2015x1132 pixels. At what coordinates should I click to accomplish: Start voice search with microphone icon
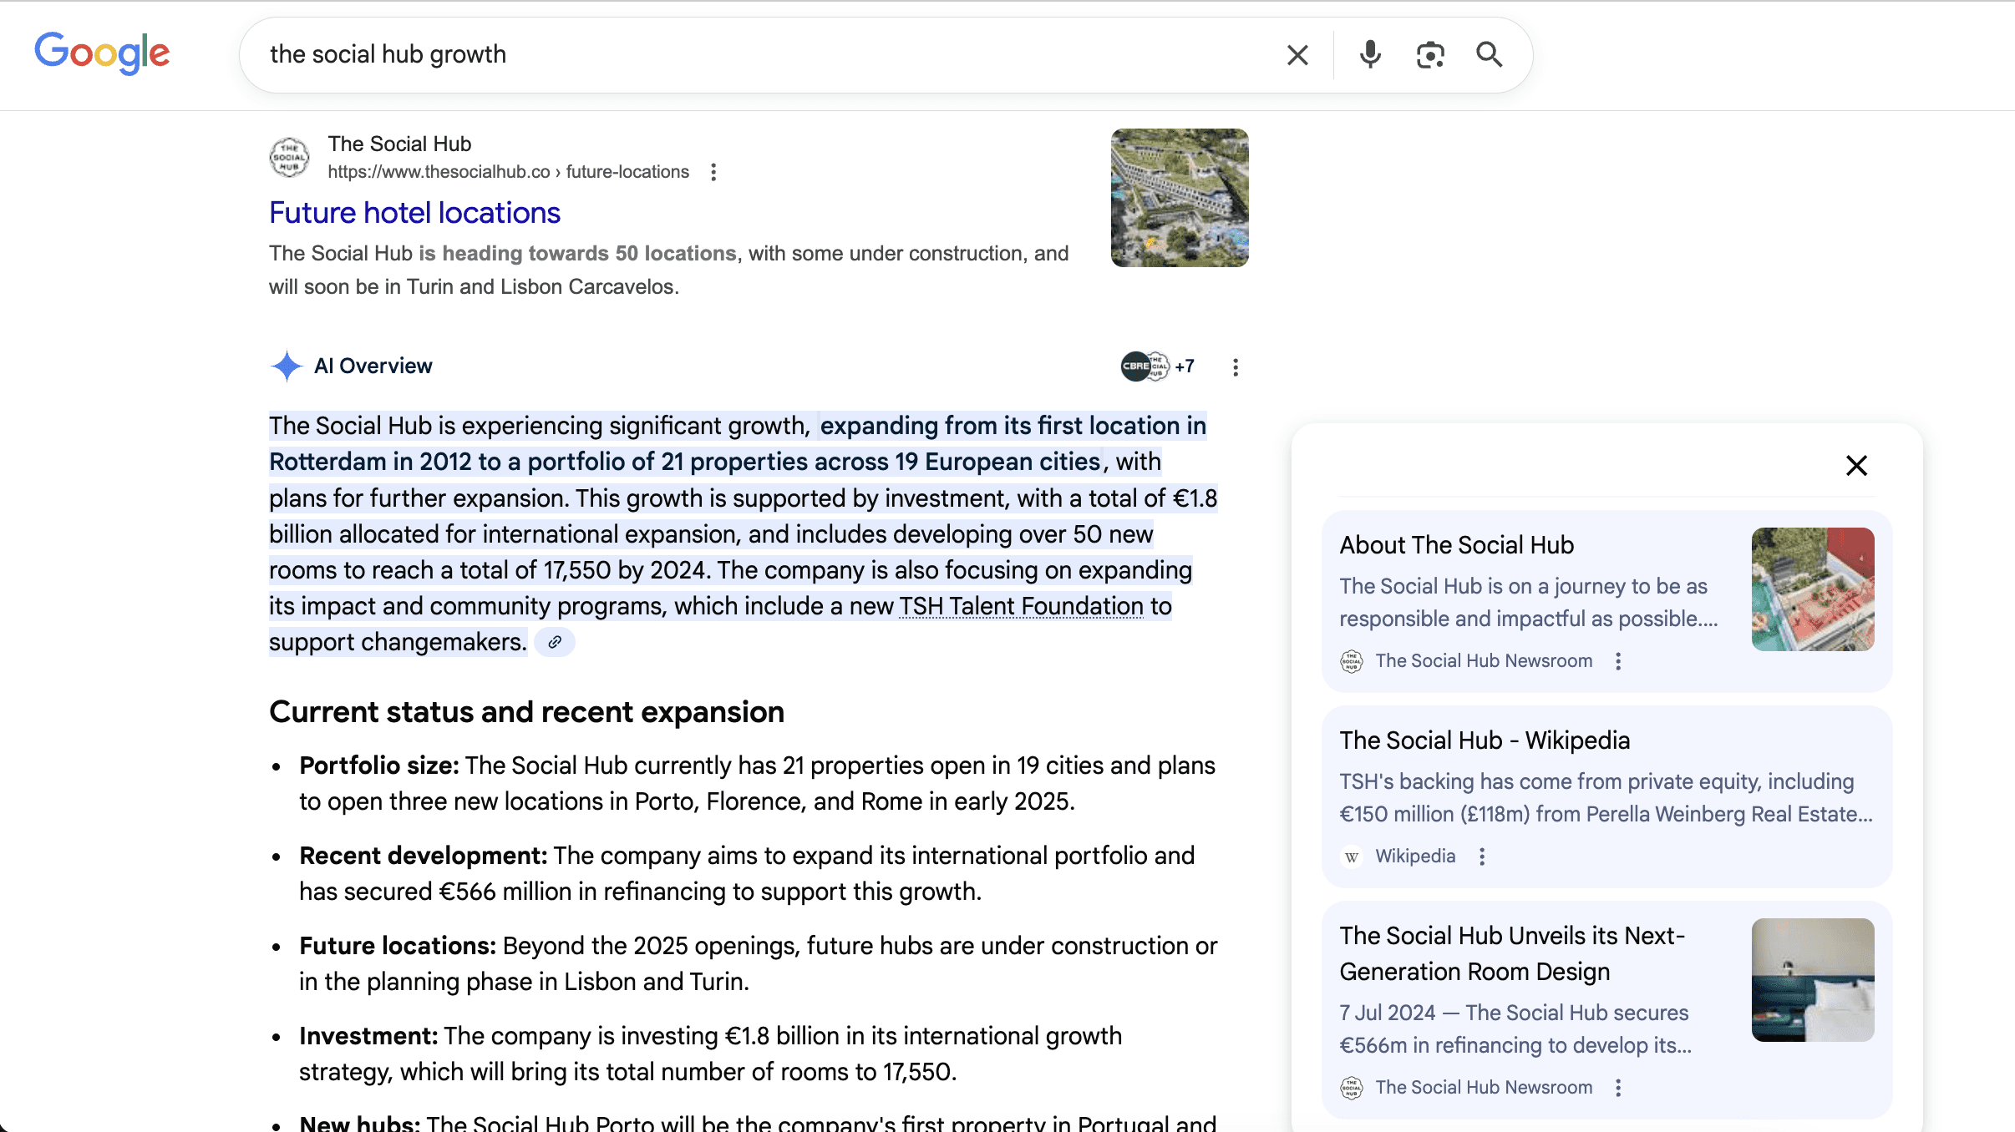1370,55
